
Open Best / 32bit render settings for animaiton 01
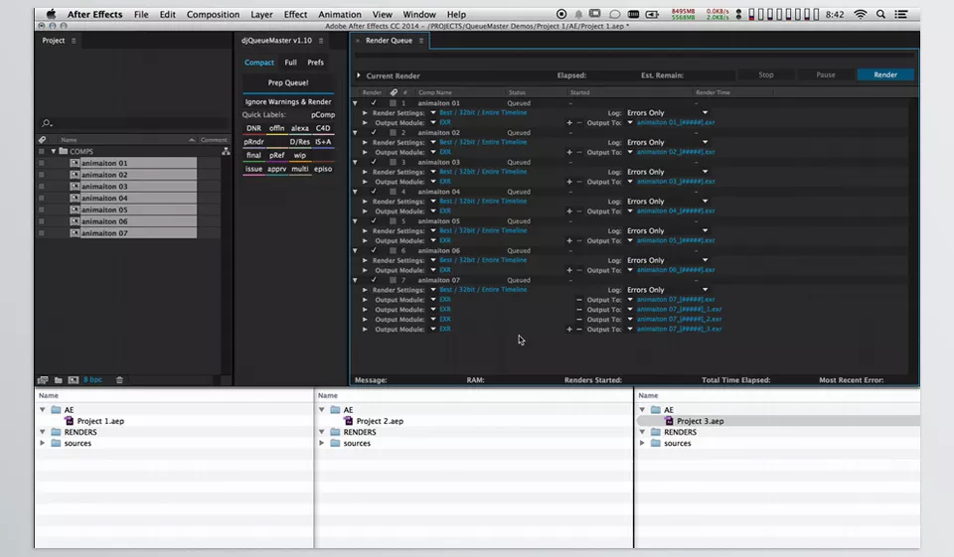(x=483, y=113)
